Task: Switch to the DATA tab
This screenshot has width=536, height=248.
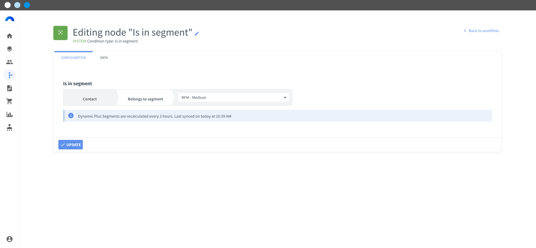Action: pyautogui.click(x=104, y=58)
